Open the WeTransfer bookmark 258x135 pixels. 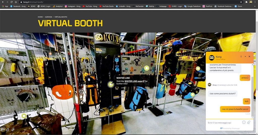coord(138,6)
